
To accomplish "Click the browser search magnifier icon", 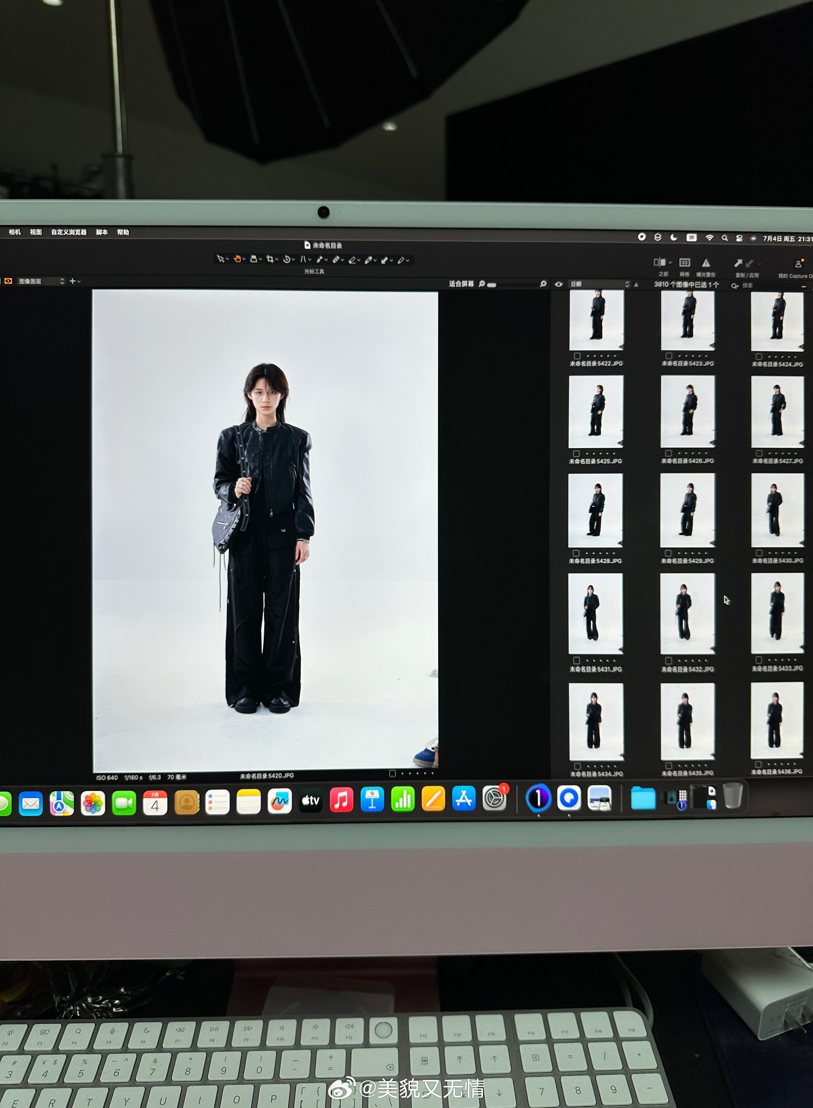I will (x=735, y=286).
